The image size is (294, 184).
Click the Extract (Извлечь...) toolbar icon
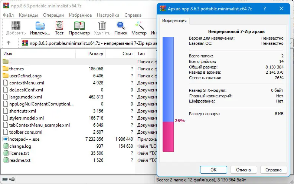[40, 26]
